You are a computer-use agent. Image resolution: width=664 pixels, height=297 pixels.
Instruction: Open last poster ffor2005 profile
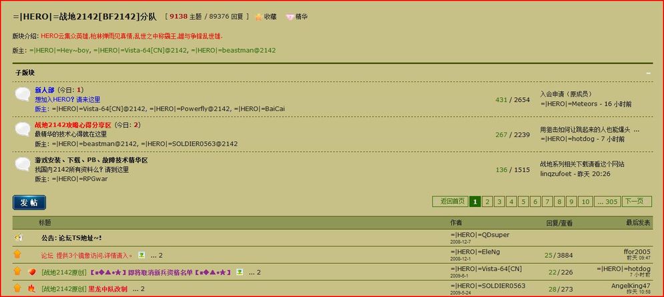(x=637, y=252)
